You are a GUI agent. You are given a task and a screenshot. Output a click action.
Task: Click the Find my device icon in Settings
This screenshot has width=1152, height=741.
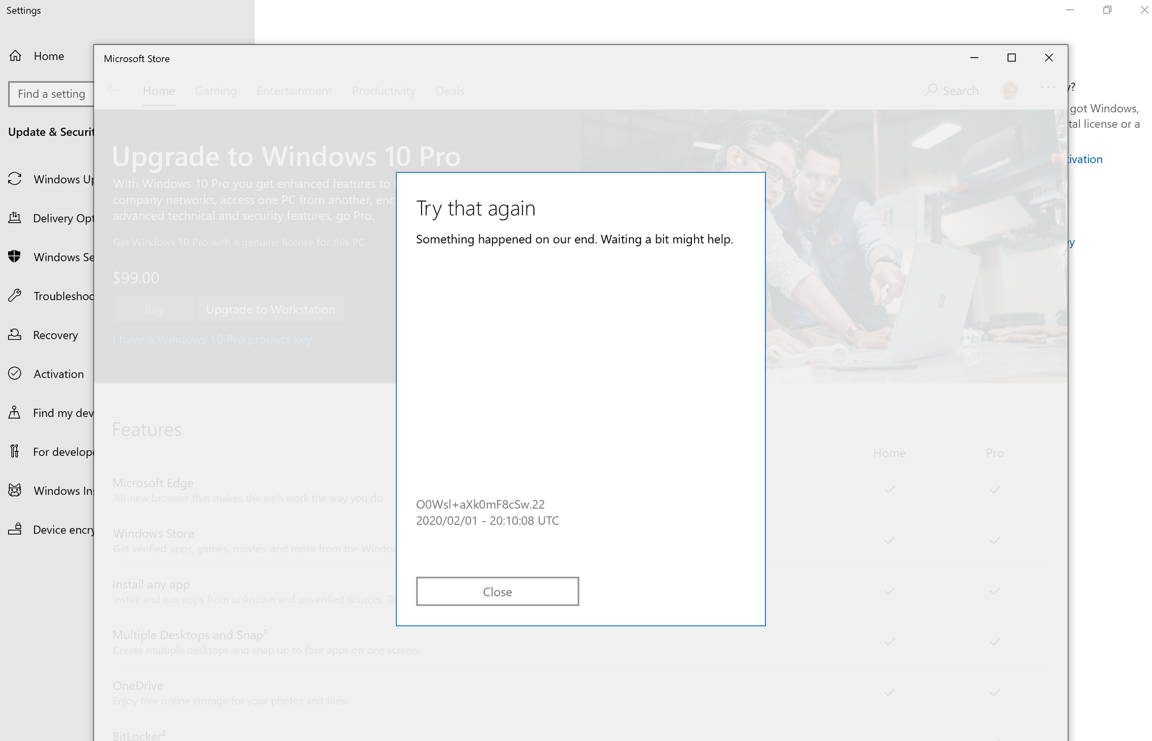point(15,412)
